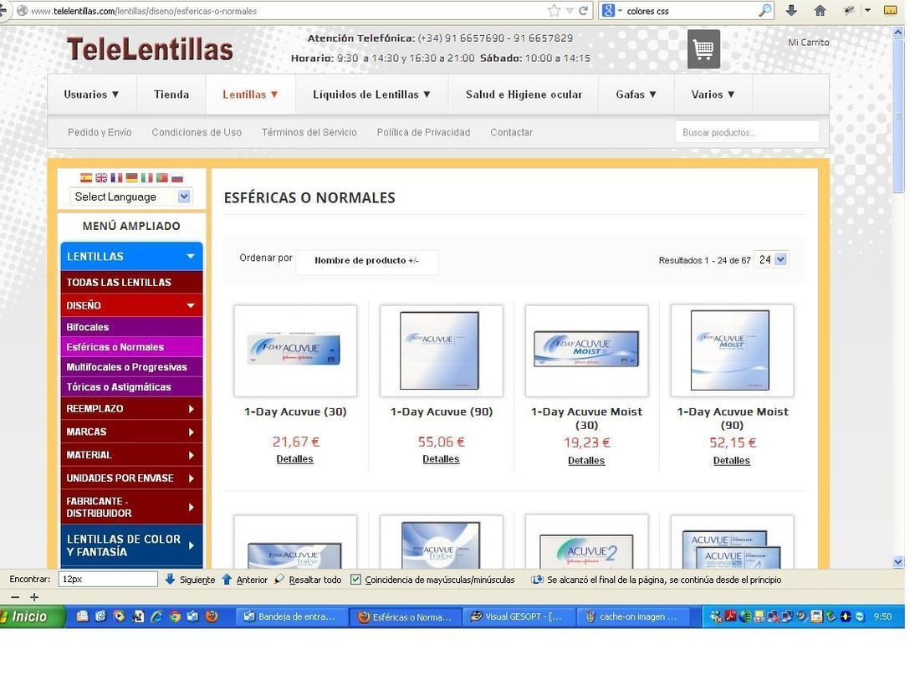Click the search magnifier in search box
This screenshot has height=690, width=920.
click(x=764, y=10)
